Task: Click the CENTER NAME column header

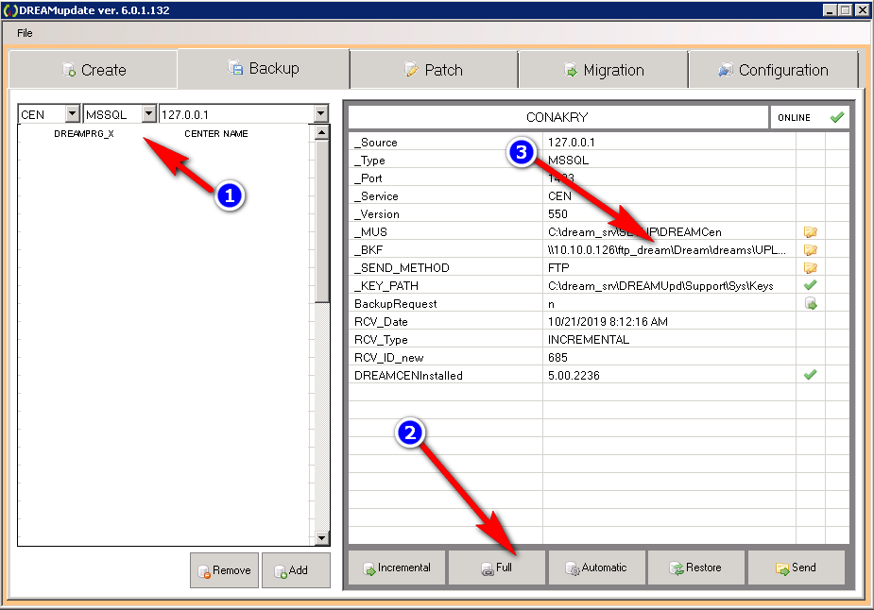Action: point(216,134)
